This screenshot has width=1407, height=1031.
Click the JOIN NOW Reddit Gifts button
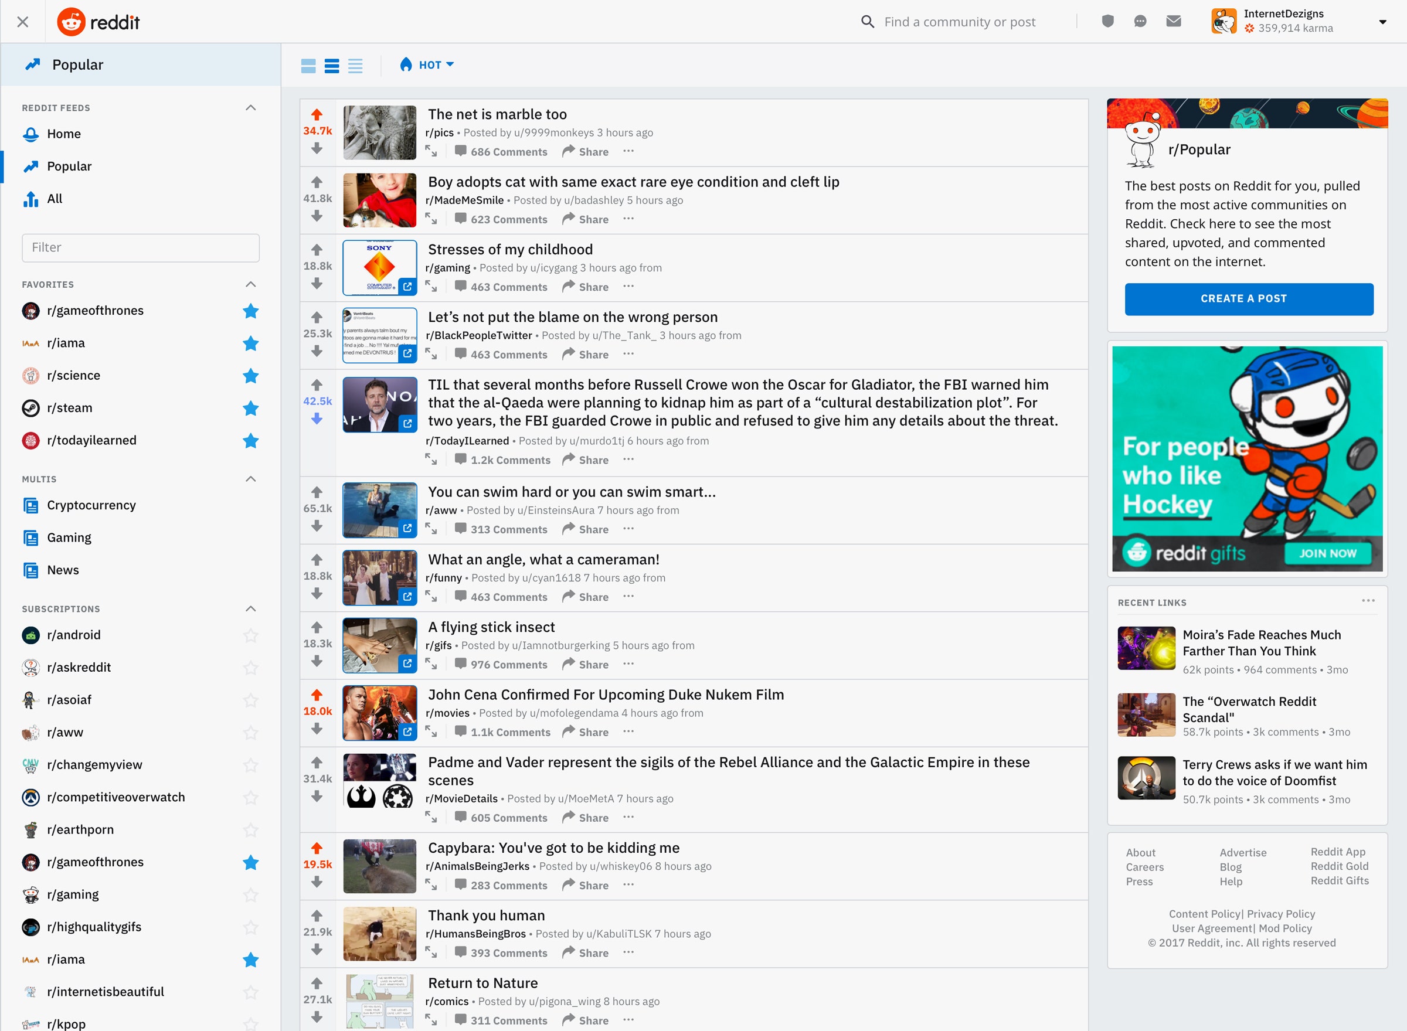click(1325, 557)
